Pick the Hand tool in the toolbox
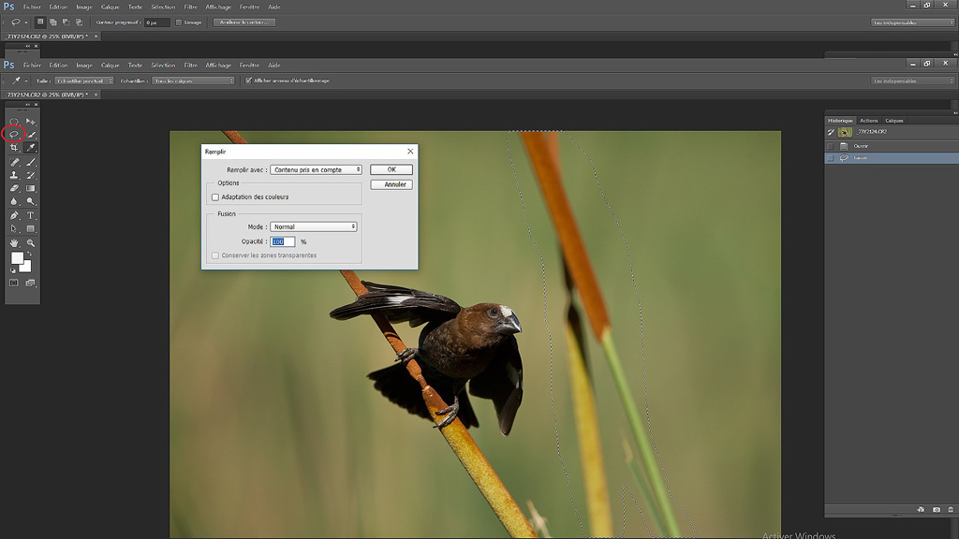The height and width of the screenshot is (539, 959). (x=14, y=242)
